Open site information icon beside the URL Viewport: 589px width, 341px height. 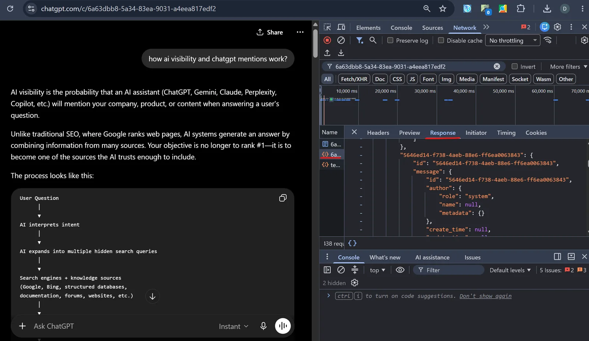(x=31, y=8)
